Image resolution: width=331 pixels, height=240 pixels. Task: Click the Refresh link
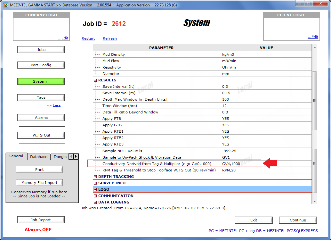point(110,38)
